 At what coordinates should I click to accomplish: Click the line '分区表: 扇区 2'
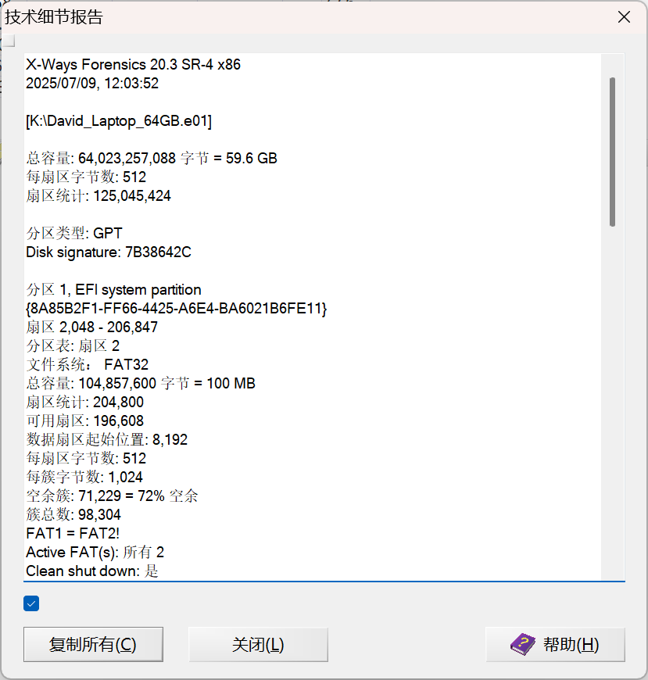point(73,346)
